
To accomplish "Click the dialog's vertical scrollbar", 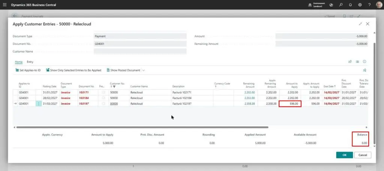I will click(x=374, y=93).
